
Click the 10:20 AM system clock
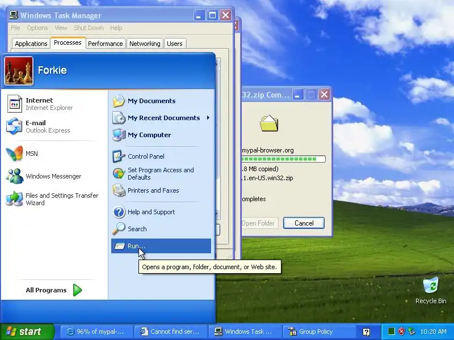(x=433, y=331)
